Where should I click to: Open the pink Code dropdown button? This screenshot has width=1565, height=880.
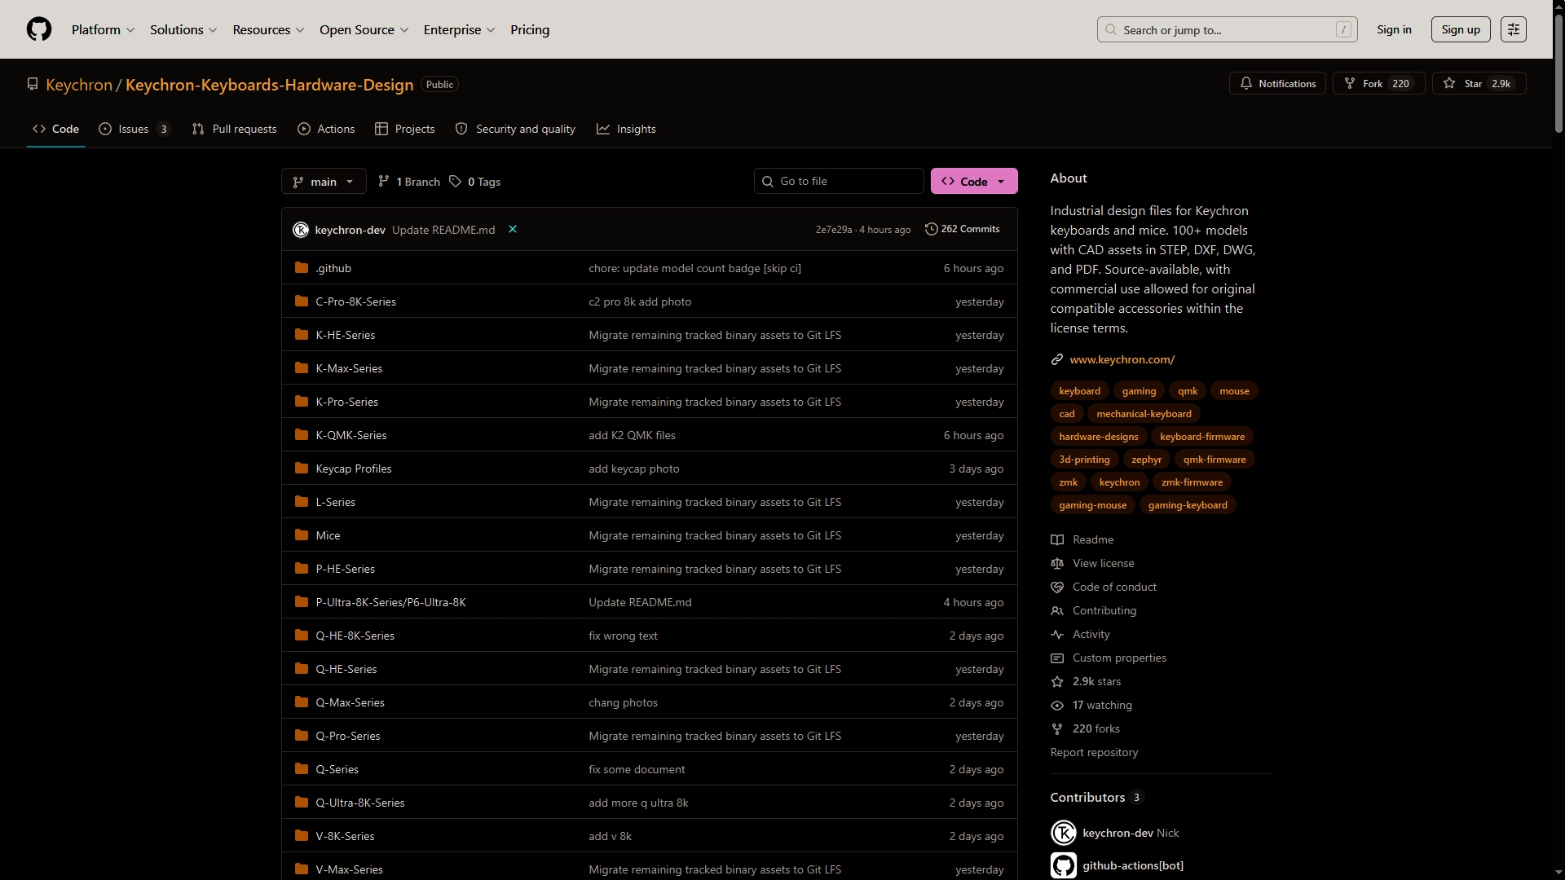[974, 182]
